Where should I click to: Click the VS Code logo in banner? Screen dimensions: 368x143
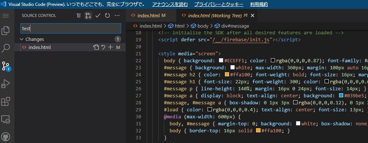pyautogui.click(x=3, y=4)
